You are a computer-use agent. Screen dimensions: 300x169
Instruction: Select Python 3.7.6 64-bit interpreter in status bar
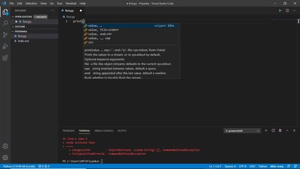click(19, 166)
